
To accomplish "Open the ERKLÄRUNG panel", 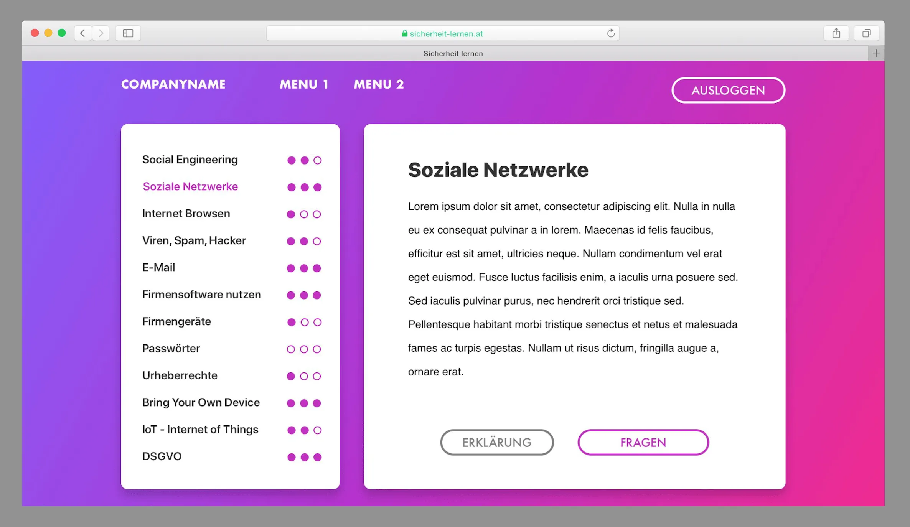I will [x=496, y=442].
